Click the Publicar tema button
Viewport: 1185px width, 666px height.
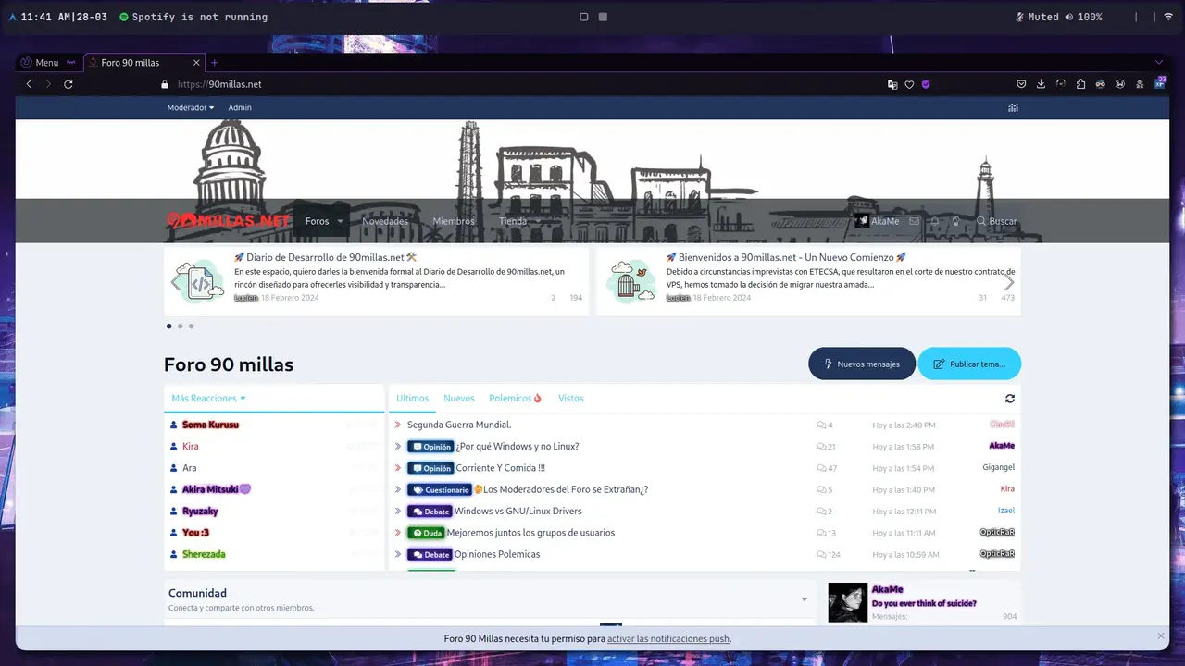[x=969, y=364]
